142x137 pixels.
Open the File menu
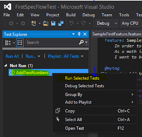click(x=7, y=15)
